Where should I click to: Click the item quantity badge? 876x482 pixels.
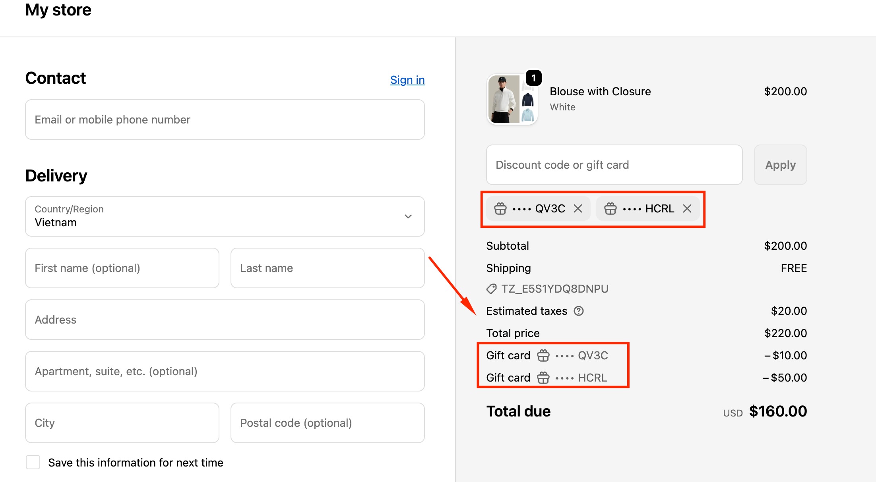click(x=533, y=78)
